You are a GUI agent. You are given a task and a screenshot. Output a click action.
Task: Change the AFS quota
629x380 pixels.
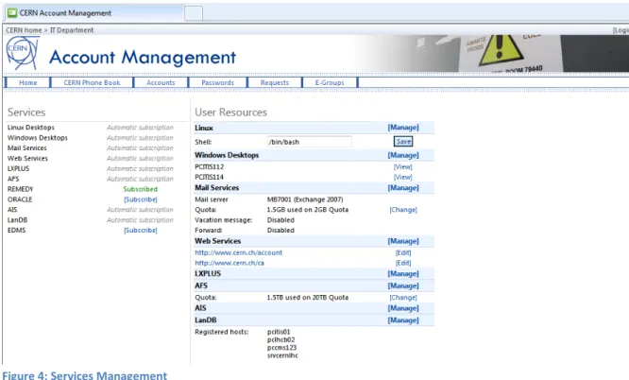click(403, 298)
